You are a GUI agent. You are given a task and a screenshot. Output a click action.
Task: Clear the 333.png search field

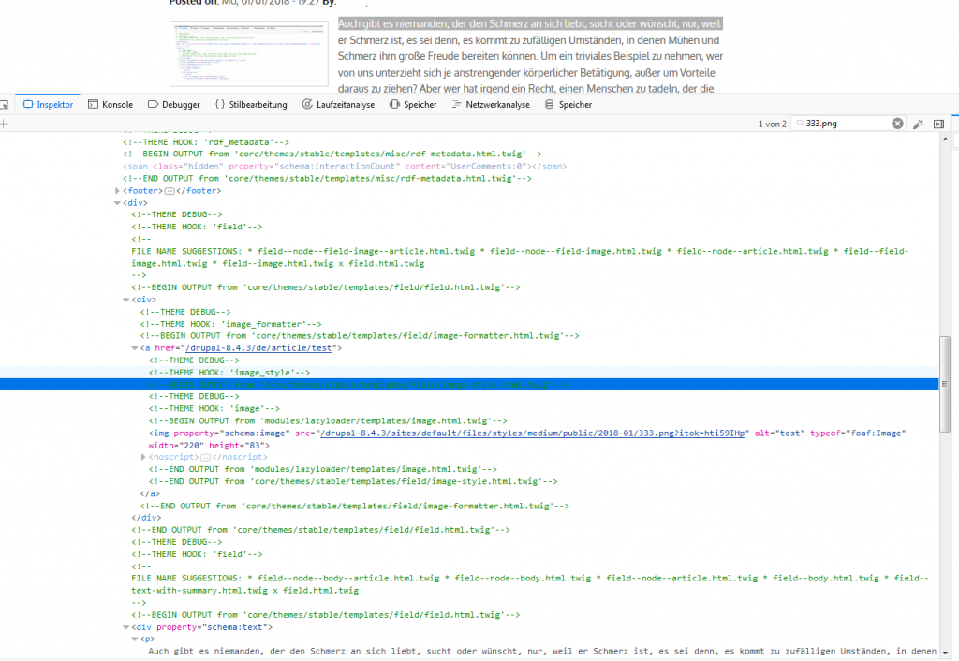pos(897,124)
